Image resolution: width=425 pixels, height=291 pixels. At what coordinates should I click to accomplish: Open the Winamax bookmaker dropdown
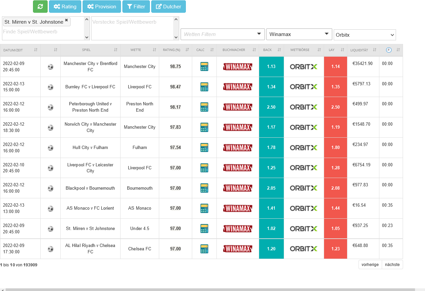[x=299, y=34]
